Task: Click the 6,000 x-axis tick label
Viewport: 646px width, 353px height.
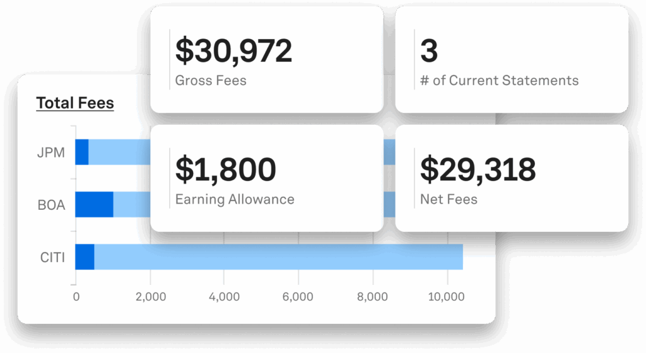Action: pyautogui.click(x=298, y=296)
